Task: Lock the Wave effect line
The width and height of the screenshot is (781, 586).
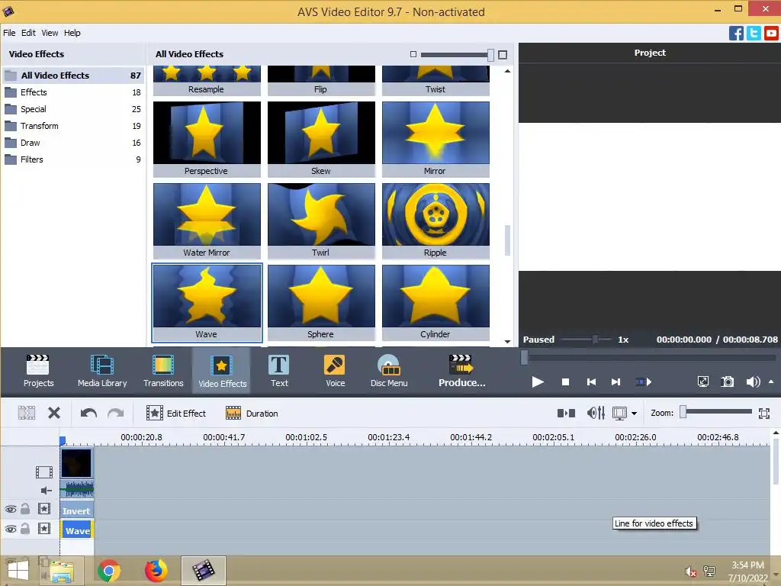Action: click(25, 528)
